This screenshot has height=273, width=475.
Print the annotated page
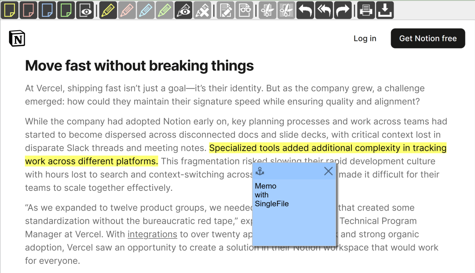(366, 10)
